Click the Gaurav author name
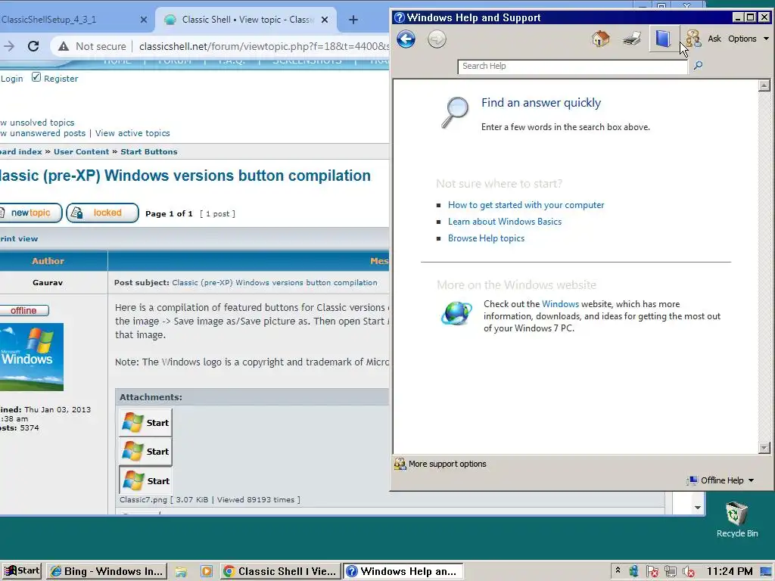 [48, 283]
